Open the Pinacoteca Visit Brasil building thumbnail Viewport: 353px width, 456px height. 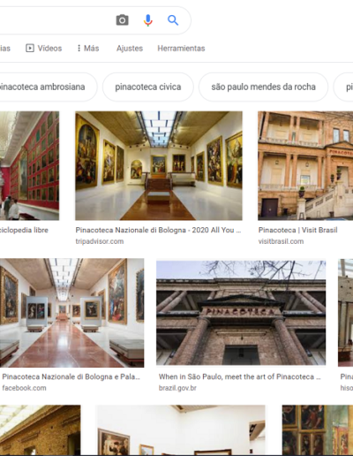(305, 165)
